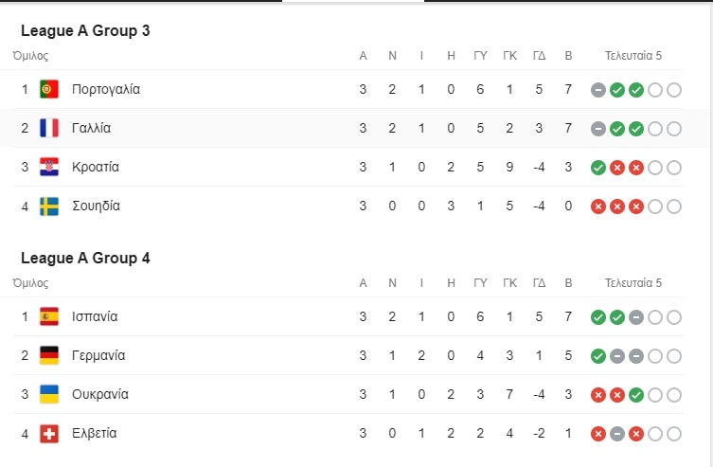
Task: Click Group 3 Τελευταία 5 column header
Action: (x=633, y=56)
